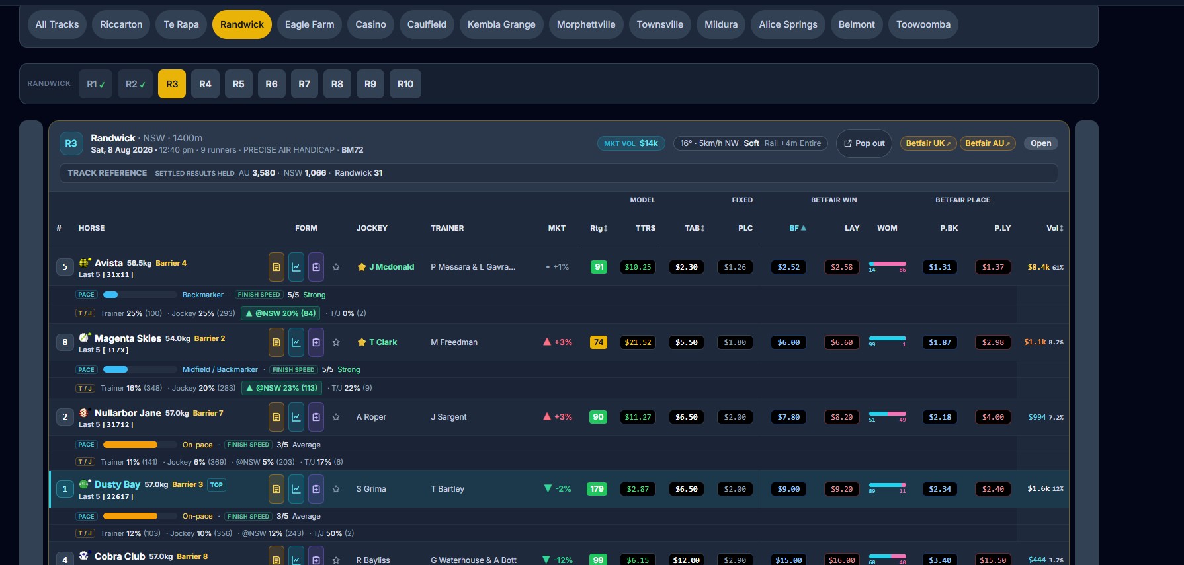The width and height of the screenshot is (1184, 565).
Task: Open the form notes icon for Cobra Club
Action: click(276, 556)
